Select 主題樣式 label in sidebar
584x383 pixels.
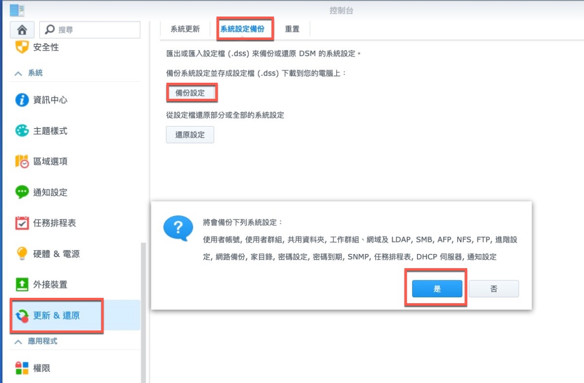pyautogui.click(x=50, y=131)
